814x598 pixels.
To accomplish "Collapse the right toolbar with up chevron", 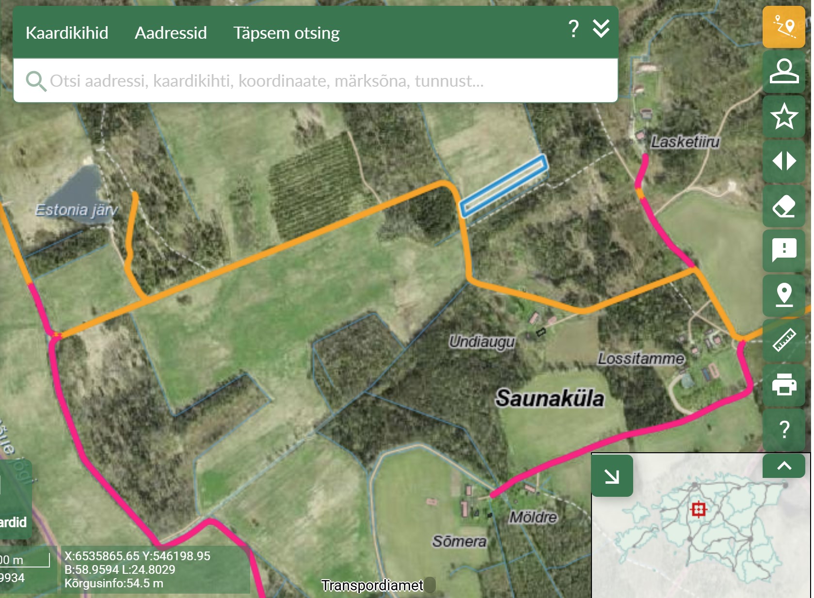I will click(783, 466).
